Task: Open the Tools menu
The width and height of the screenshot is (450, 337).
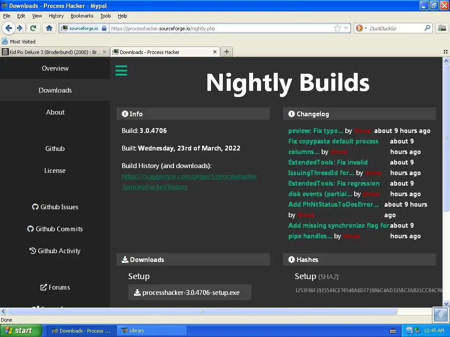Action: tap(105, 16)
